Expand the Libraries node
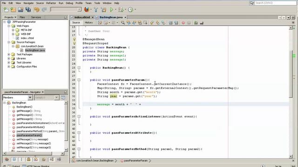298x167 pixels. 9,58
